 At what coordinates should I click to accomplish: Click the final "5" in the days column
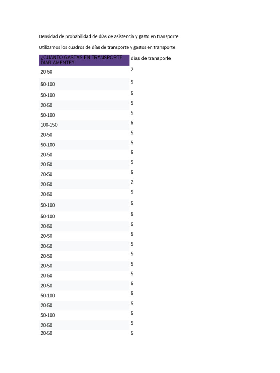[x=132, y=333]
